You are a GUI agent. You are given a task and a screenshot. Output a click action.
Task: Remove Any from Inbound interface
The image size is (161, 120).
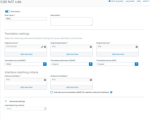[x=45, y=80]
